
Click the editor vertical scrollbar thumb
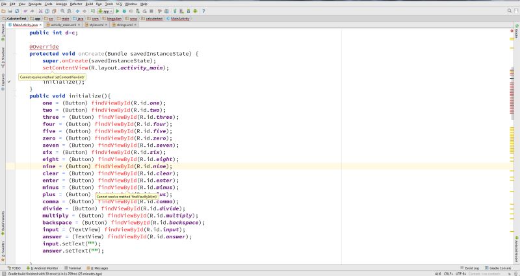[512, 94]
